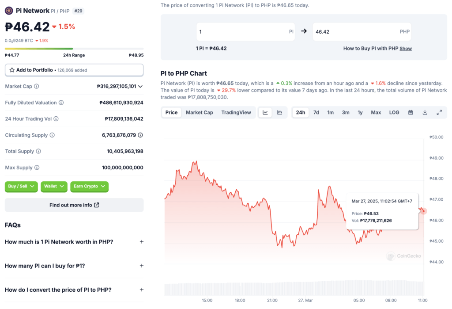Screen dimensions: 452x309
Task: Click the ₱44.77 24h low value
Action: (12, 55)
